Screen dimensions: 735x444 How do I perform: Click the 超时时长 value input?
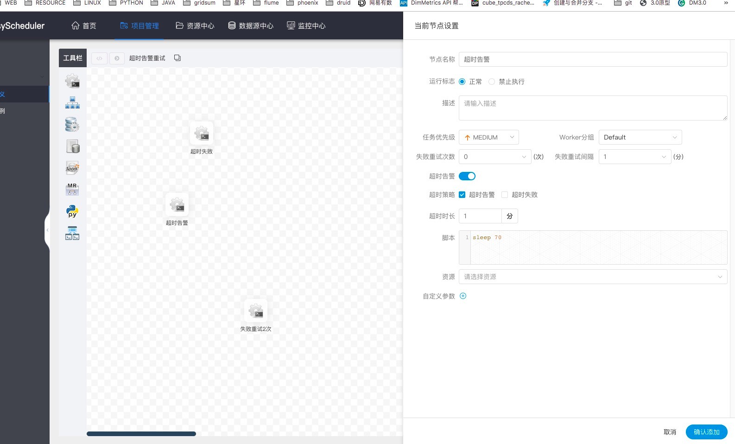click(x=480, y=216)
